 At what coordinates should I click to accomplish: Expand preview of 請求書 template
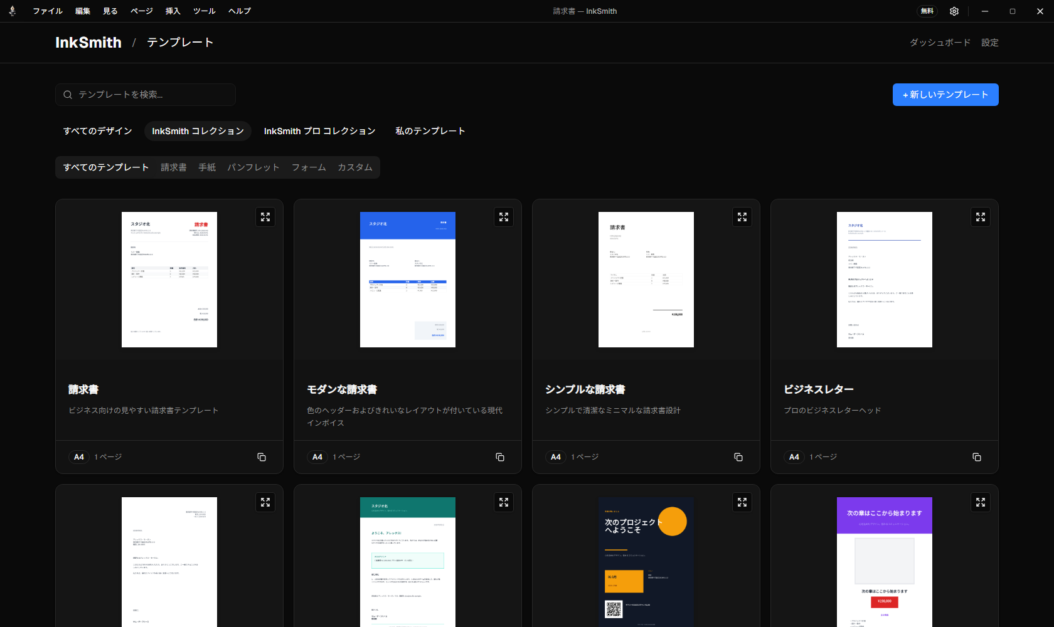tap(265, 217)
